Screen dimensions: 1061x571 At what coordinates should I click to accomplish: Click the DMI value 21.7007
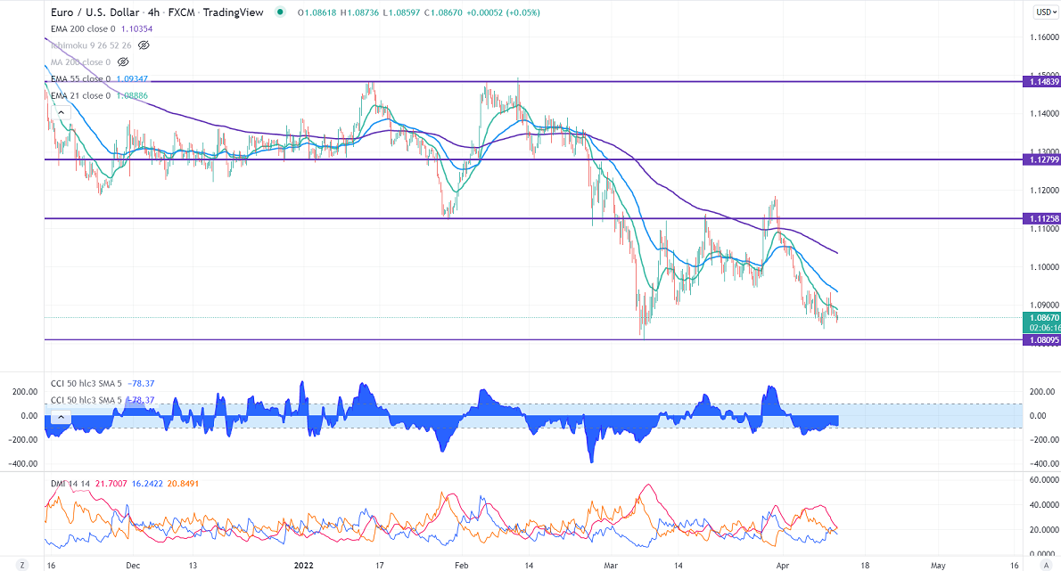click(x=111, y=484)
